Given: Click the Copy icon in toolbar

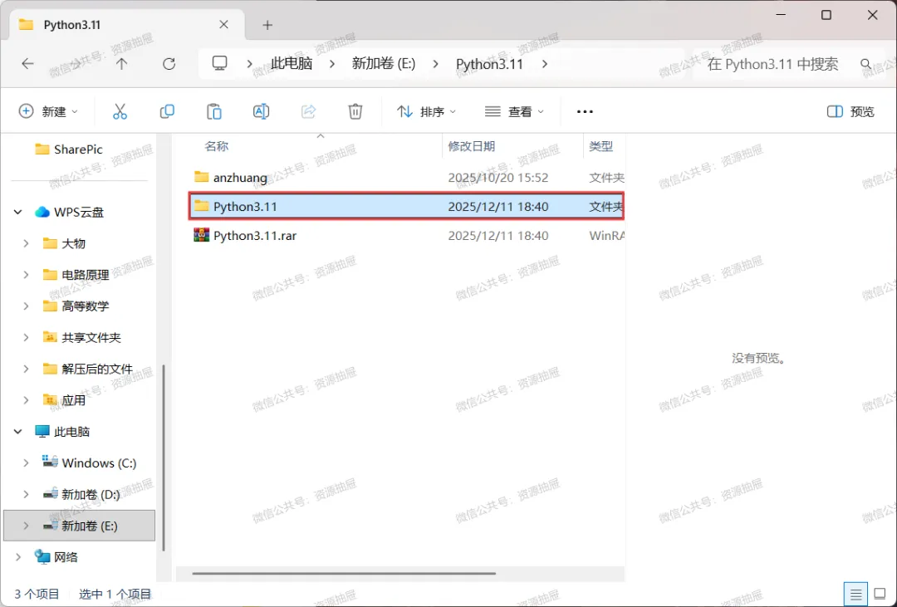Looking at the screenshot, I should pos(167,111).
